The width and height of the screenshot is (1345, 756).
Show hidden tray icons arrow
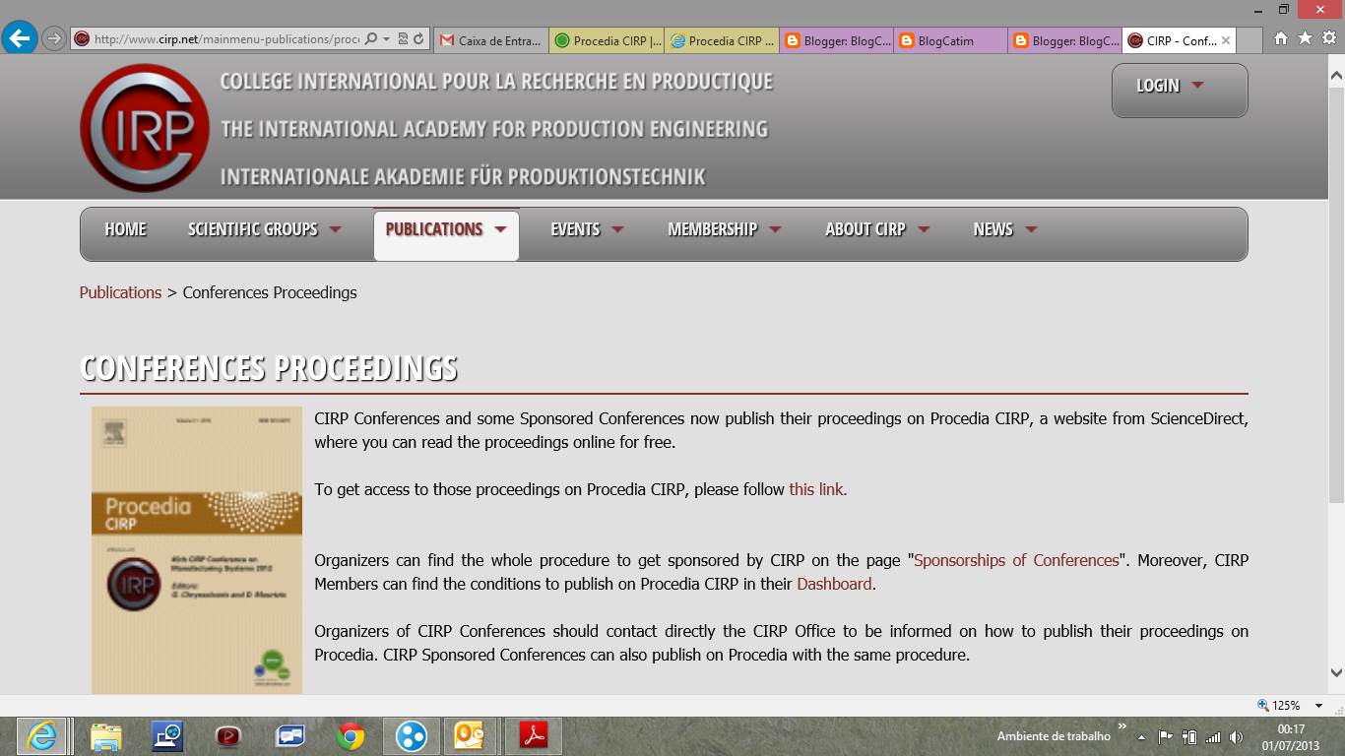click(1141, 736)
